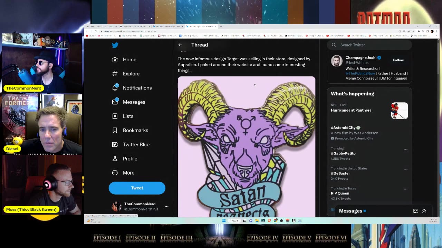Image resolution: width=442 pixels, height=248 pixels.
Task: Click the tweet text mentioning Target
Action: (244, 64)
